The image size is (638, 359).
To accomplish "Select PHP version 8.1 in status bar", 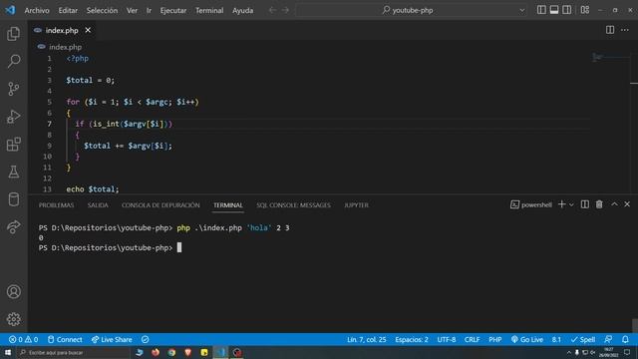I will click(x=556, y=339).
